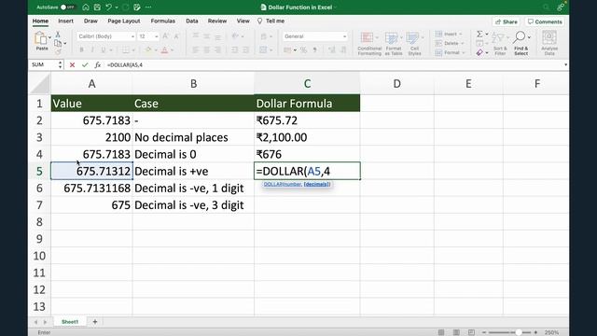597x336 pixels.
Task: Confirm the formula with the green checkmark
Action: [x=85, y=65]
